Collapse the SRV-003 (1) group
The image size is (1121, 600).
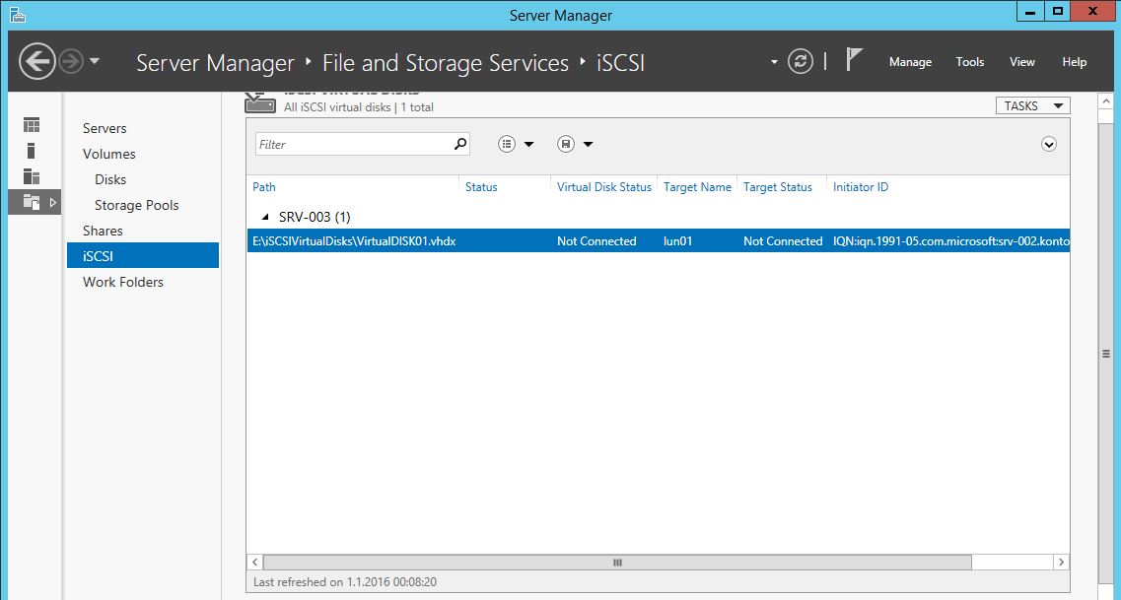tap(265, 217)
